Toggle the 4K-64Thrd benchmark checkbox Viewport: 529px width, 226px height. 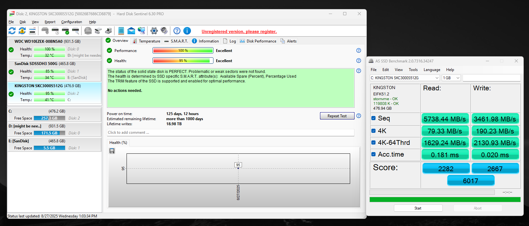pos(374,143)
